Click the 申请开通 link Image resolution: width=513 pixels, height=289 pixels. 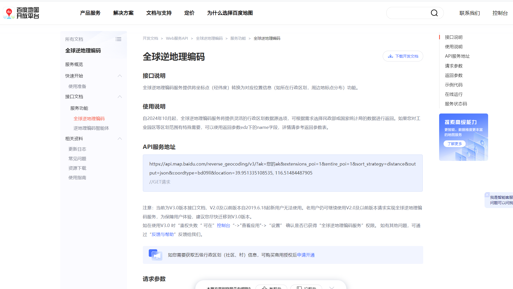tap(306, 255)
